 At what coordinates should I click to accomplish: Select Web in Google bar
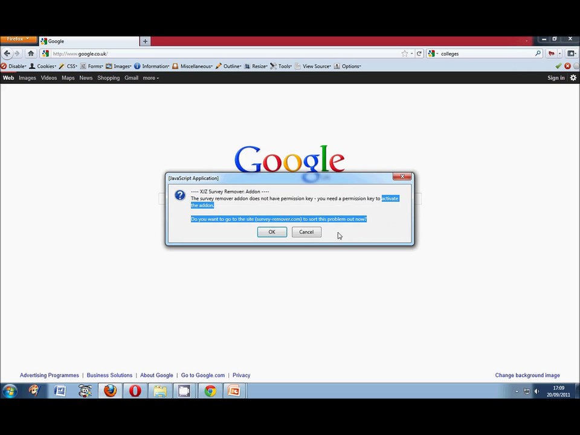coord(8,78)
